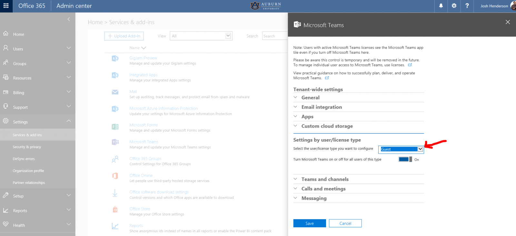Click the Support headset icon in sidebar
Image resolution: width=516 pixels, height=236 pixels.
5,106
